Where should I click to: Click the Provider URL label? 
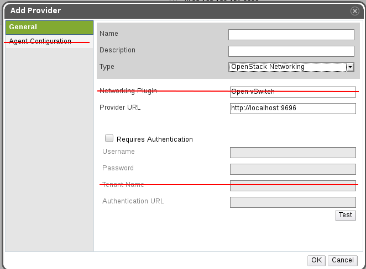120,107
